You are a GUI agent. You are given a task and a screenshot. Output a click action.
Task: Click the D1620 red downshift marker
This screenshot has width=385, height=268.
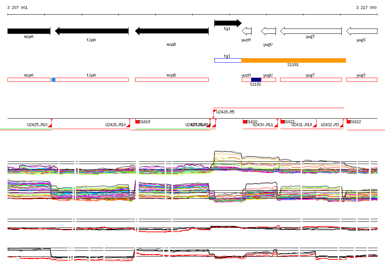244,122
